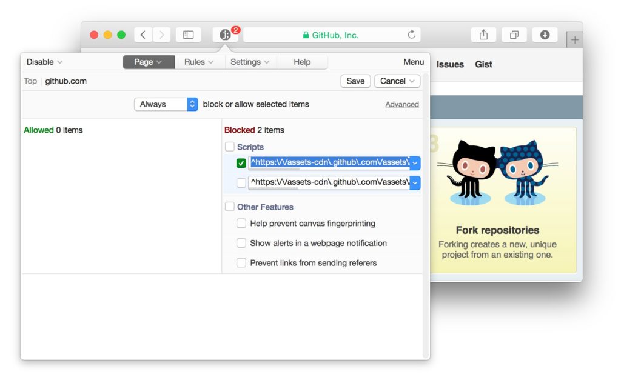Click the Fork repositories heading
The height and width of the screenshot is (383, 621).
(x=497, y=230)
